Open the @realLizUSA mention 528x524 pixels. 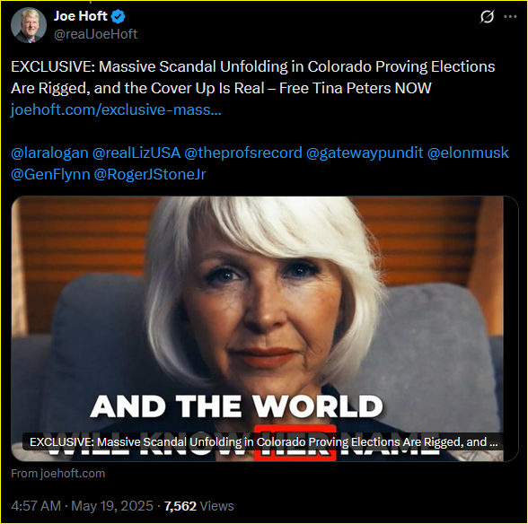coord(136,153)
